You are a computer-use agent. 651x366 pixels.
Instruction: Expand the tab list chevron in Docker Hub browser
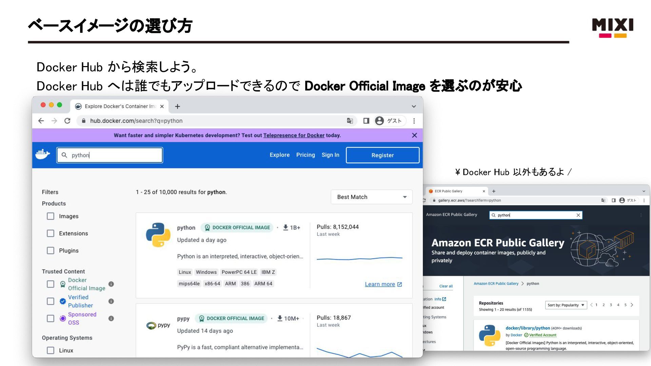tap(414, 106)
